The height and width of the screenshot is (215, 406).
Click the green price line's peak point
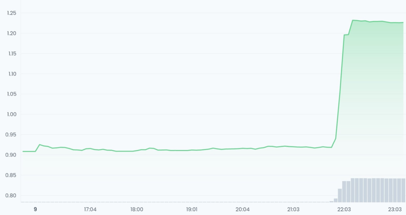(x=352, y=20)
